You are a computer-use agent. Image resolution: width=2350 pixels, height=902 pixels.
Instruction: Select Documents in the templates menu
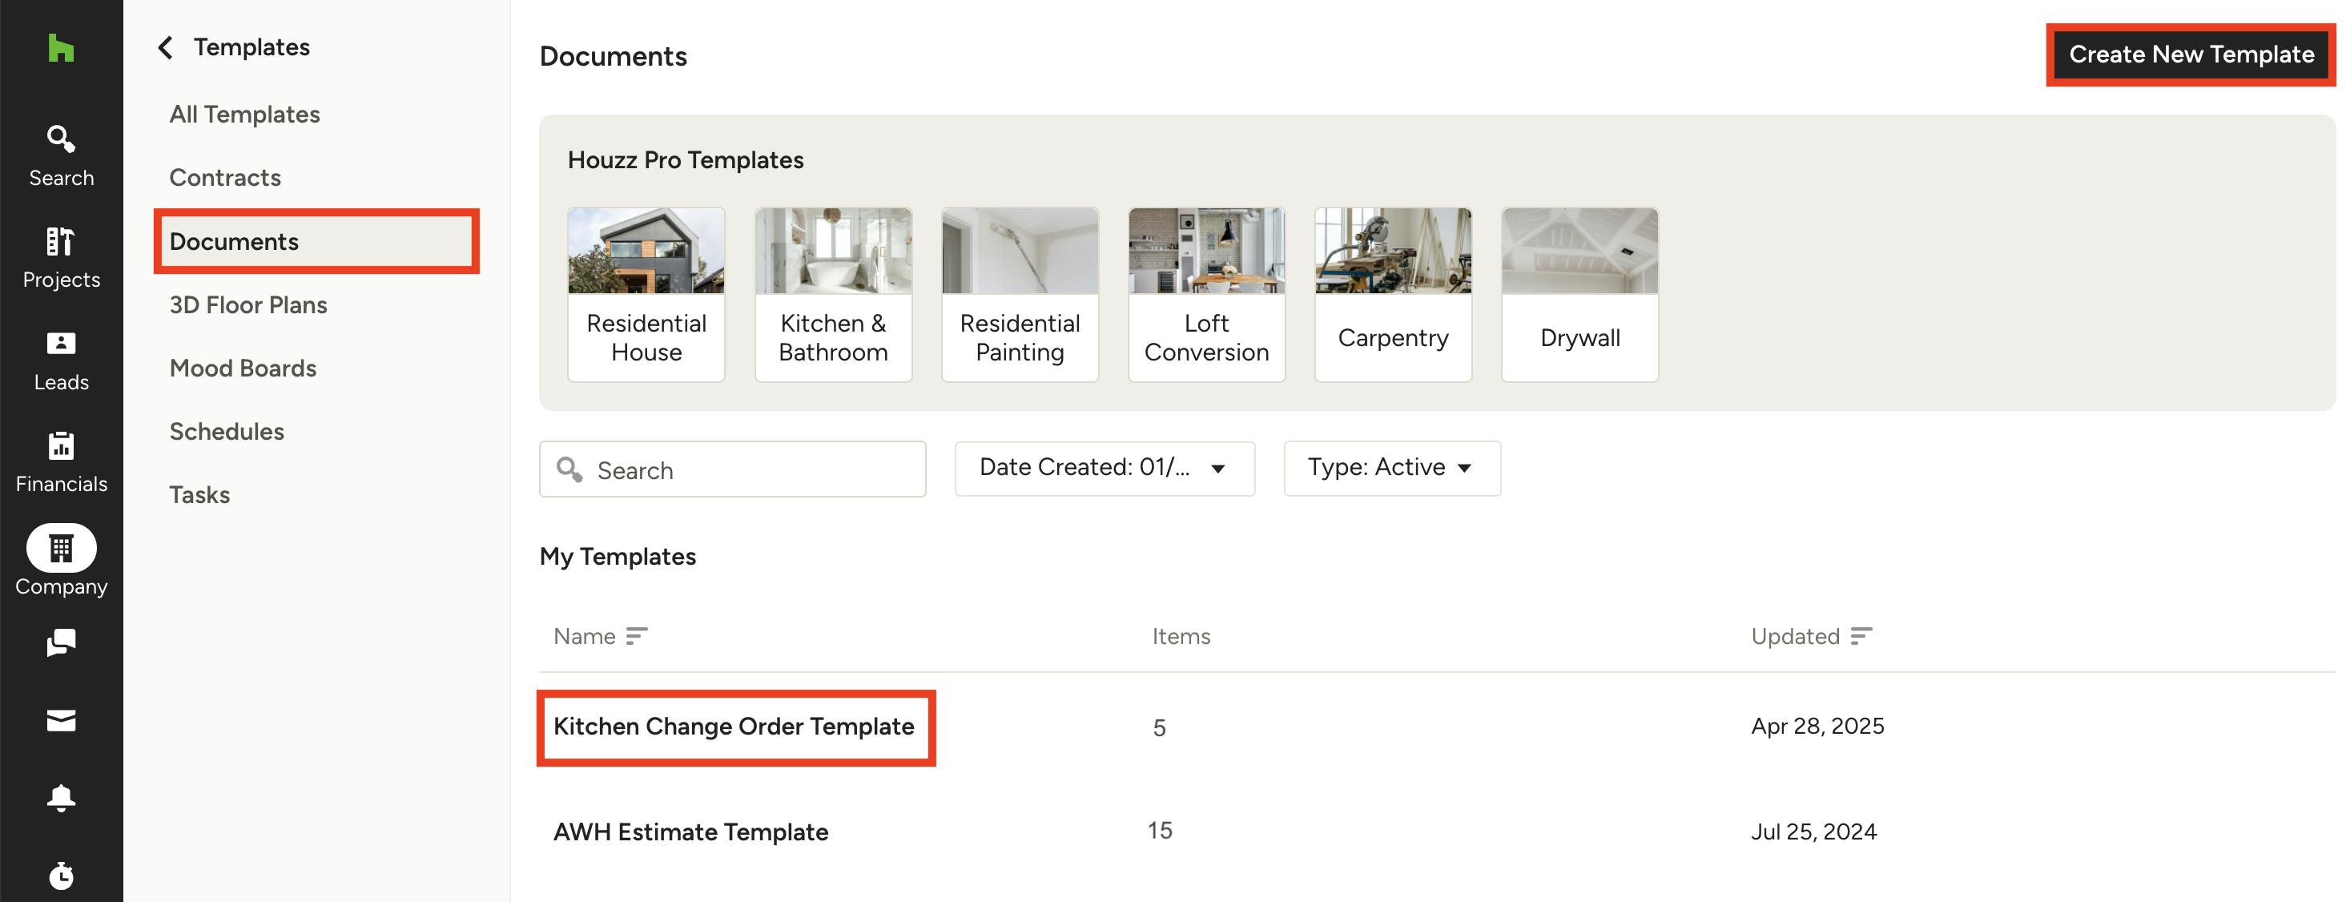tap(316, 242)
